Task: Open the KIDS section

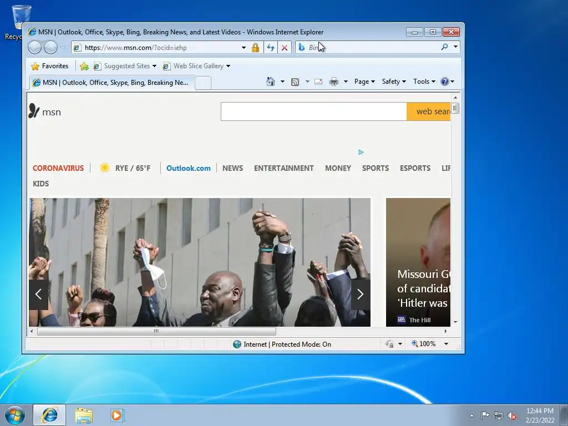Action: click(x=41, y=184)
